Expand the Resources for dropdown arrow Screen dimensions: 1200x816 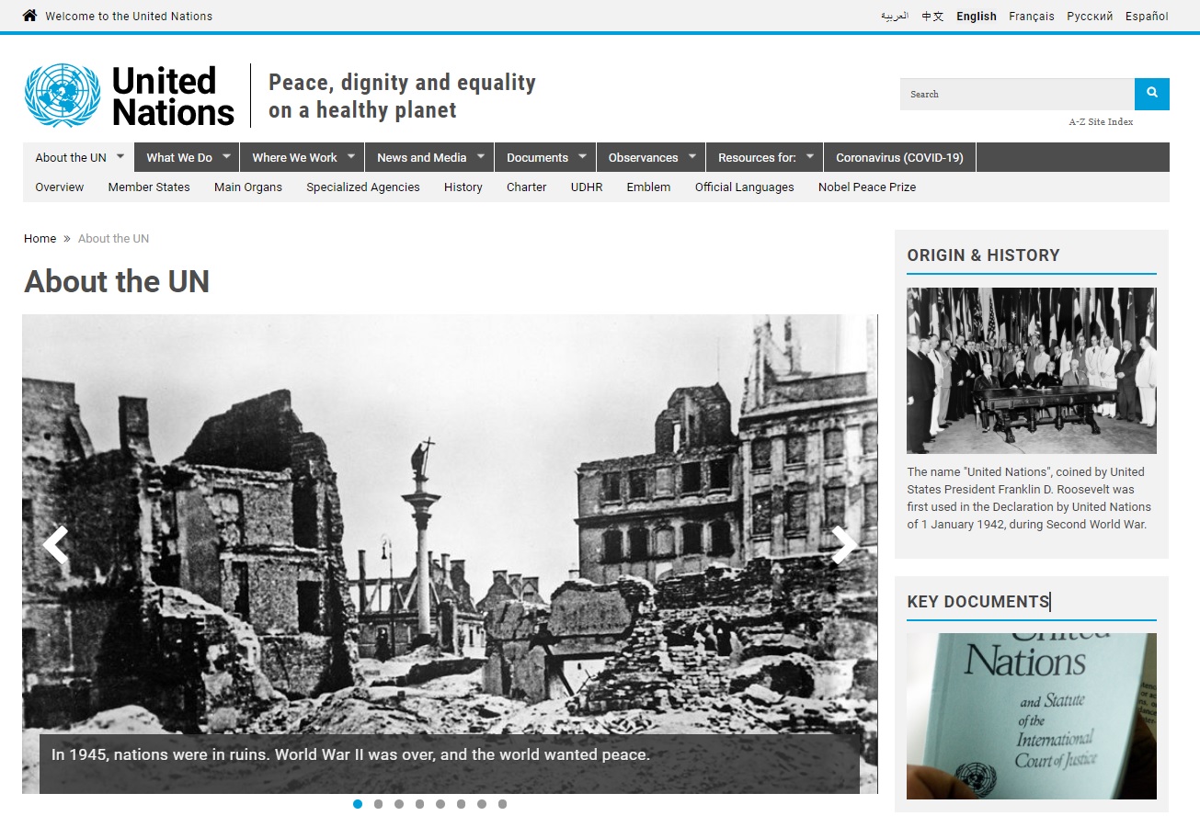pos(810,156)
